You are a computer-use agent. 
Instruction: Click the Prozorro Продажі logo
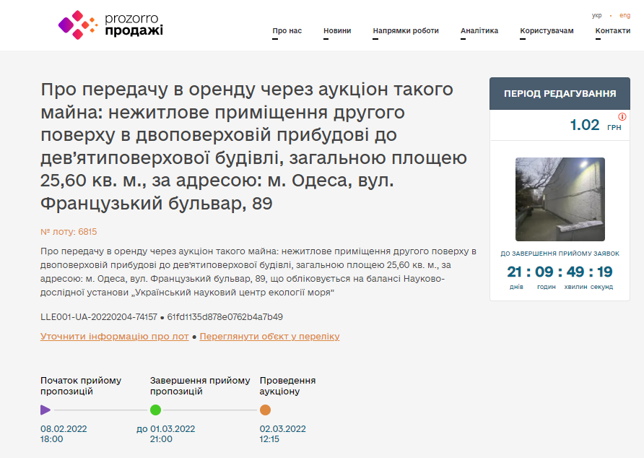(113, 25)
